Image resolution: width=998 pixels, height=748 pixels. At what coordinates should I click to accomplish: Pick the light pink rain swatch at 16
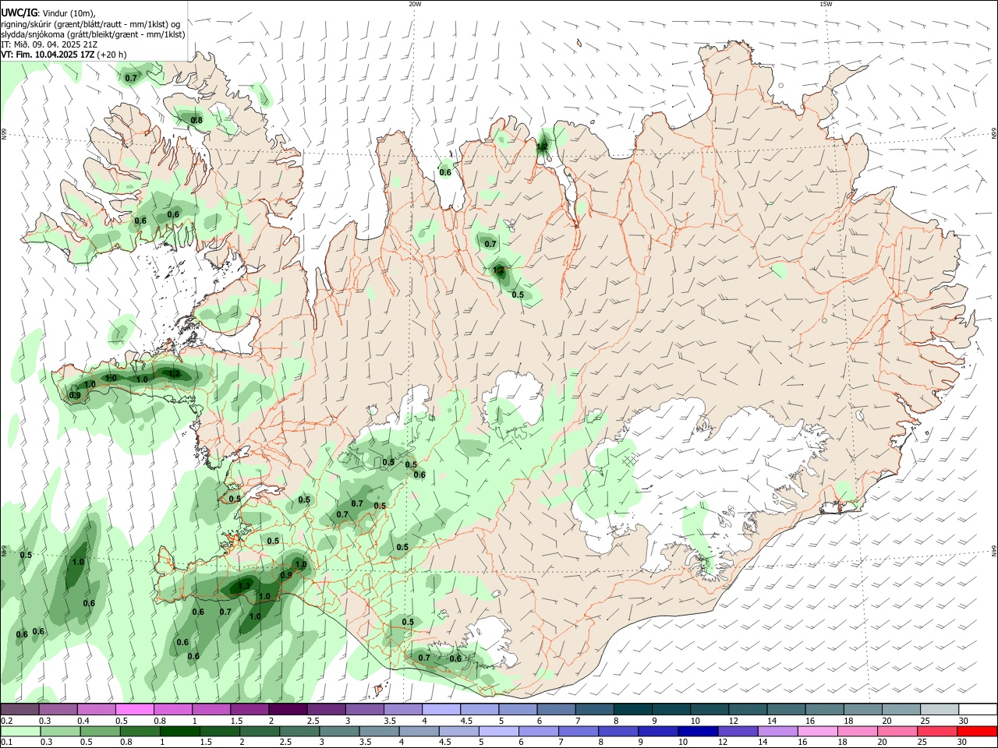[817, 731]
